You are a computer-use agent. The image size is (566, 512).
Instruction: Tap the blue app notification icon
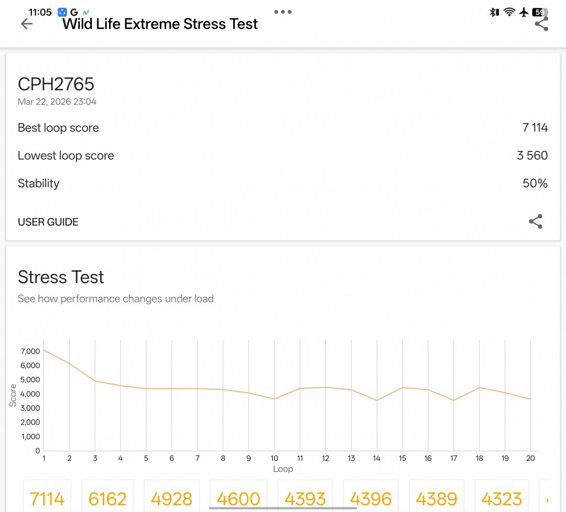pyautogui.click(x=62, y=12)
